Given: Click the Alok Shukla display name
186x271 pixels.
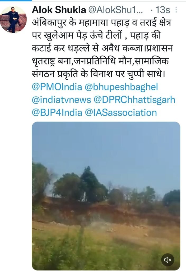Looking at the screenshot, I should (x=59, y=10).
